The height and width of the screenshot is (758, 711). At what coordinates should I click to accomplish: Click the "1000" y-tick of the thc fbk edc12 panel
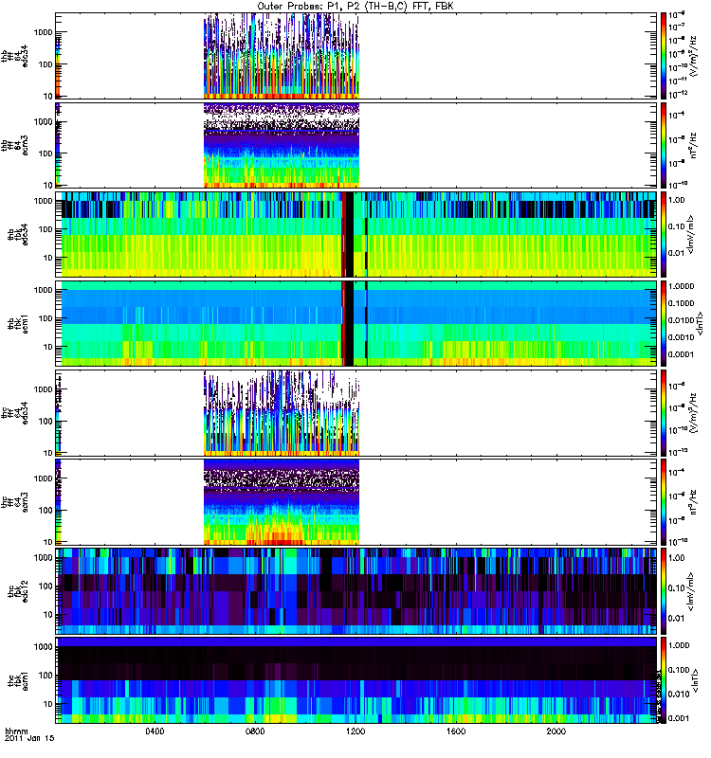coord(43,558)
